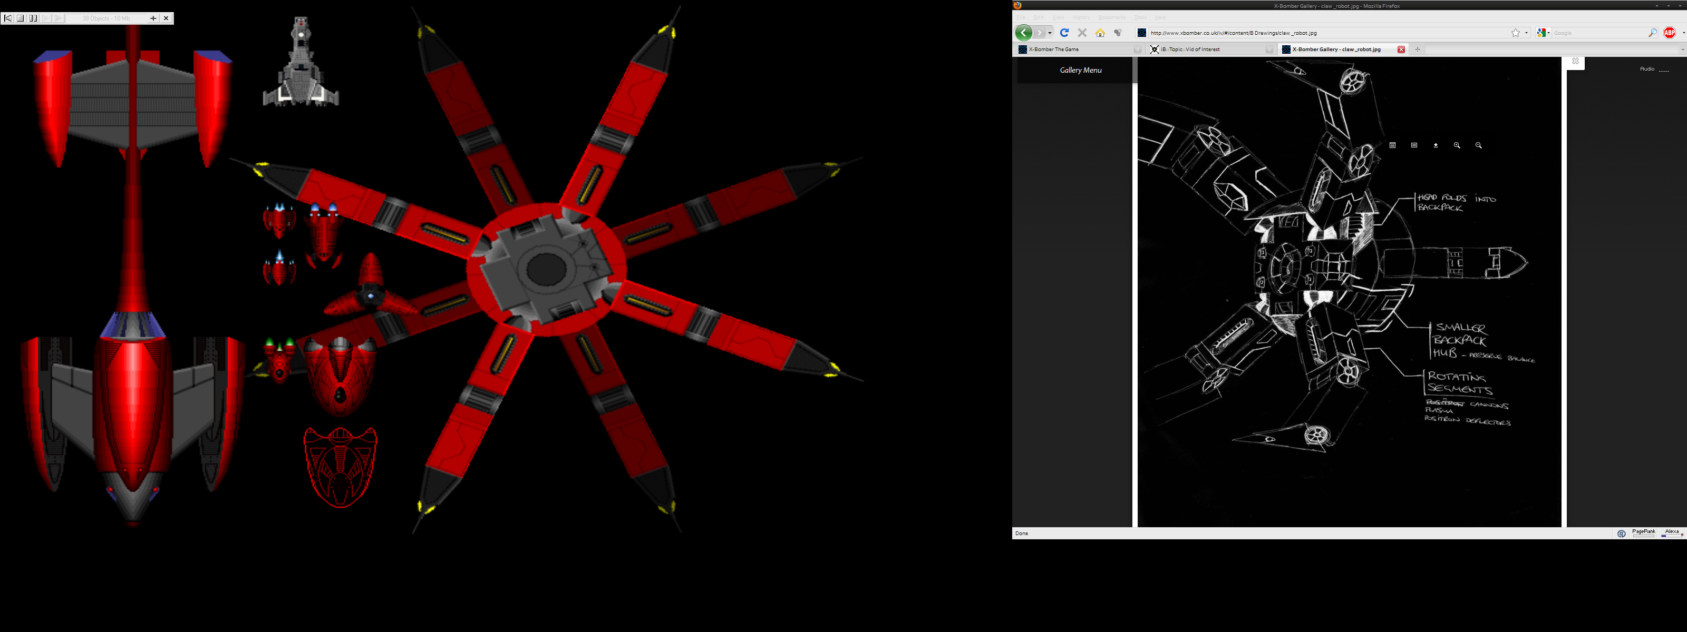Click the Gallery Menu link
This screenshot has height=632, width=1687.
coord(1081,70)
